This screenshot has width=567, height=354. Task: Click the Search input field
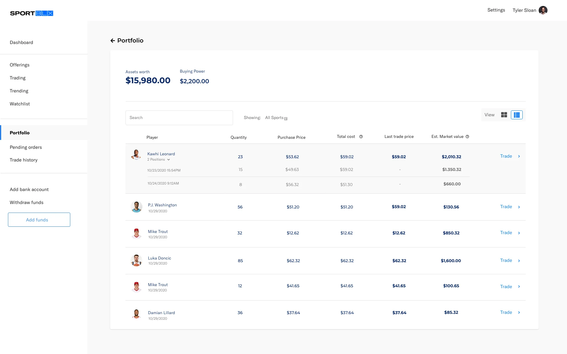pyautogui.click(x=179, y=118)
